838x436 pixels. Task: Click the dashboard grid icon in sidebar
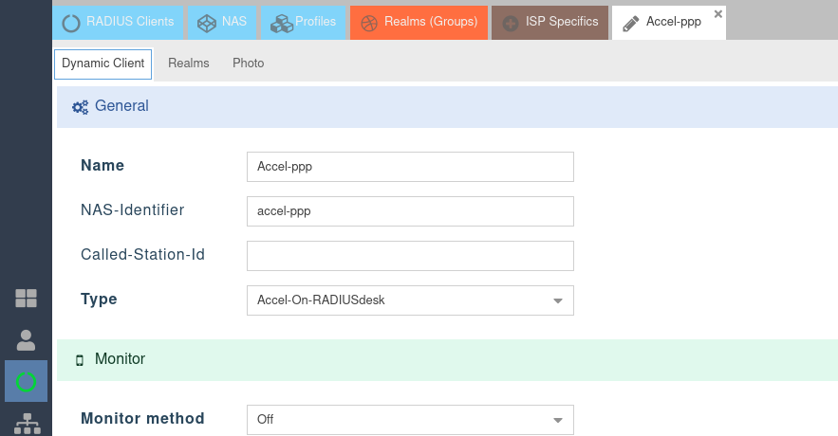(x=26, y=299)
